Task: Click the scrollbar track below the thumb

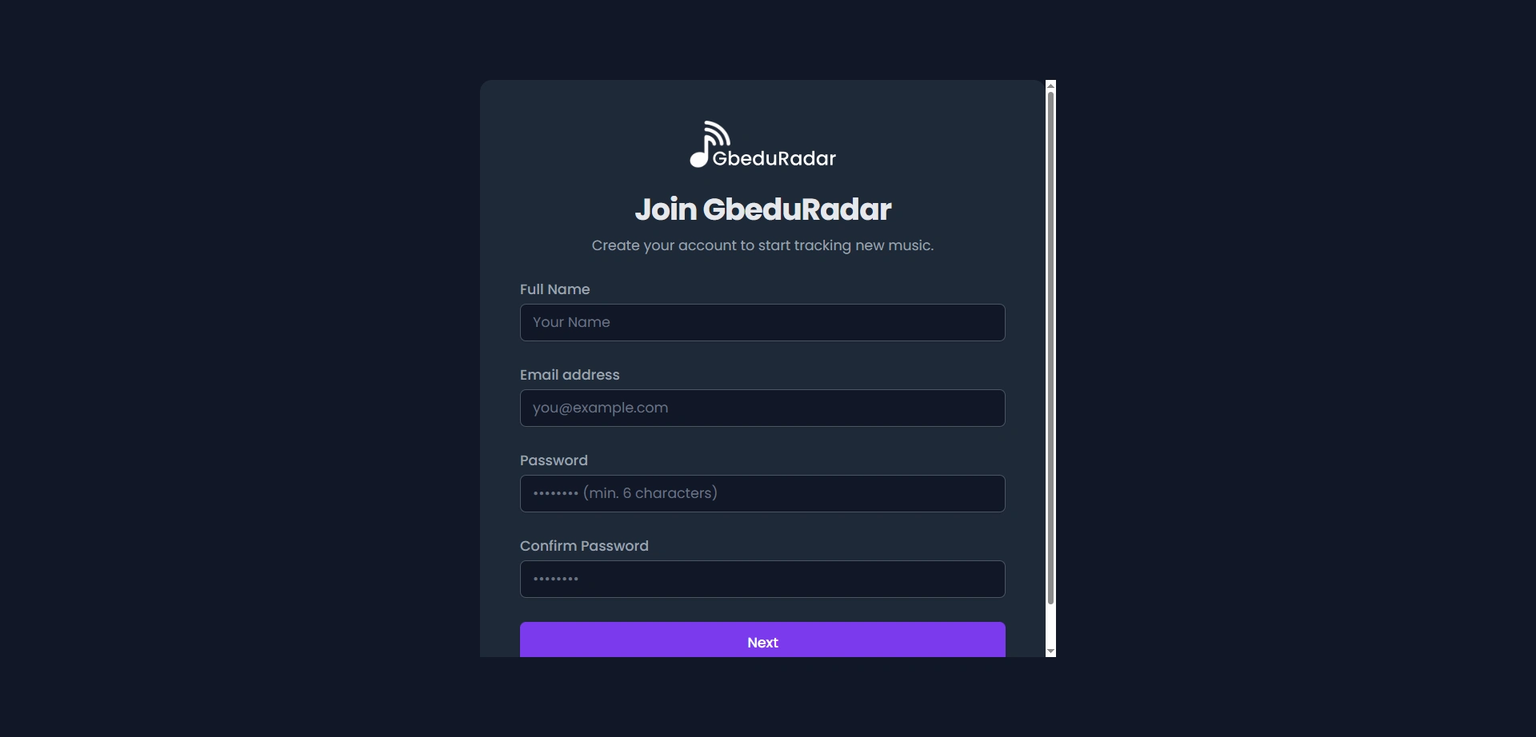Action: (x=1050, y=627)
